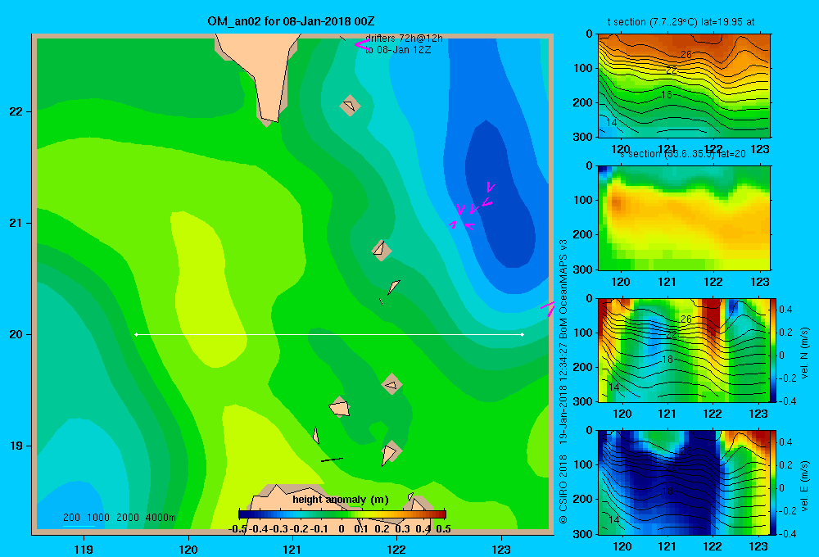Click the "200 1000 2000 4000m" depth legend
This screenshot has width=819, height=557.
pos(119,518)
